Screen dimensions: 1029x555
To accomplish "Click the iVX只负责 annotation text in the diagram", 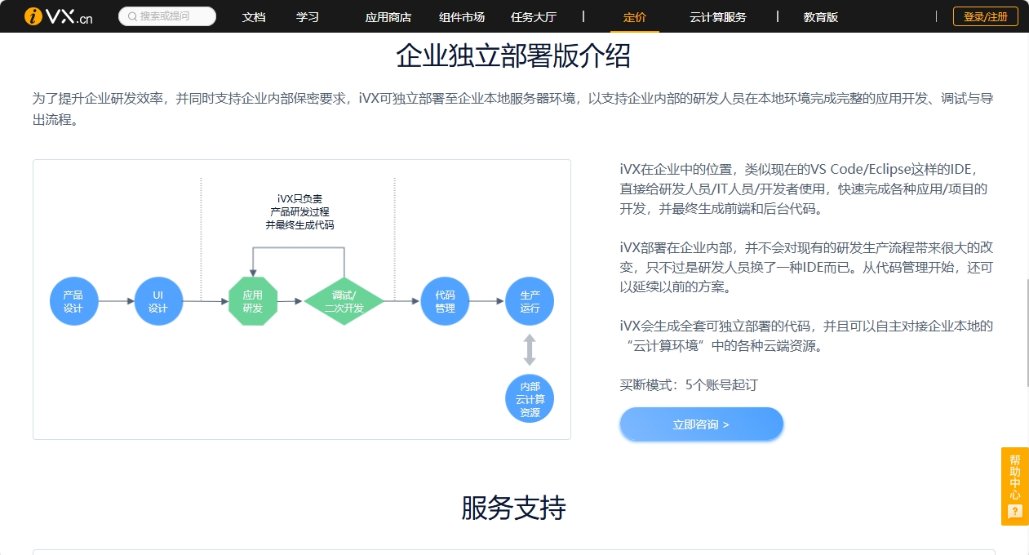I will (299, 211).
